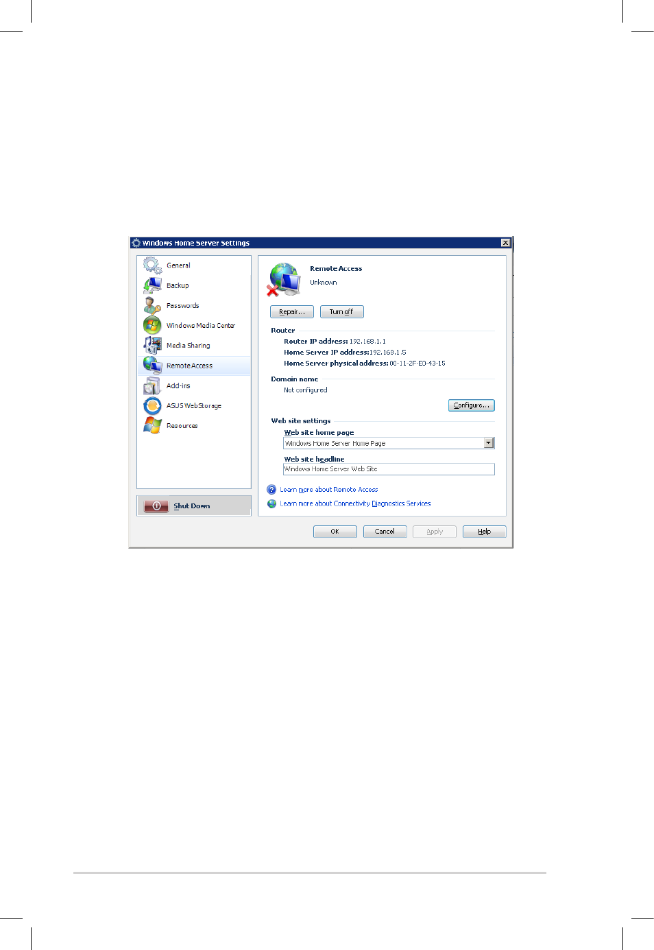Click the Connectivity Diagnostics globe icon

pyautogui.click(x=271, y=503)
